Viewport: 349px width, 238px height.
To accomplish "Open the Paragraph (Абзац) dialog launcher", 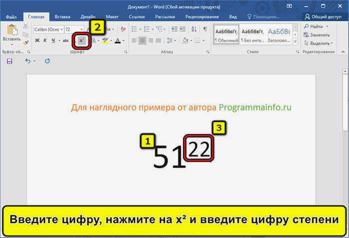I will [x=208, y=52].
